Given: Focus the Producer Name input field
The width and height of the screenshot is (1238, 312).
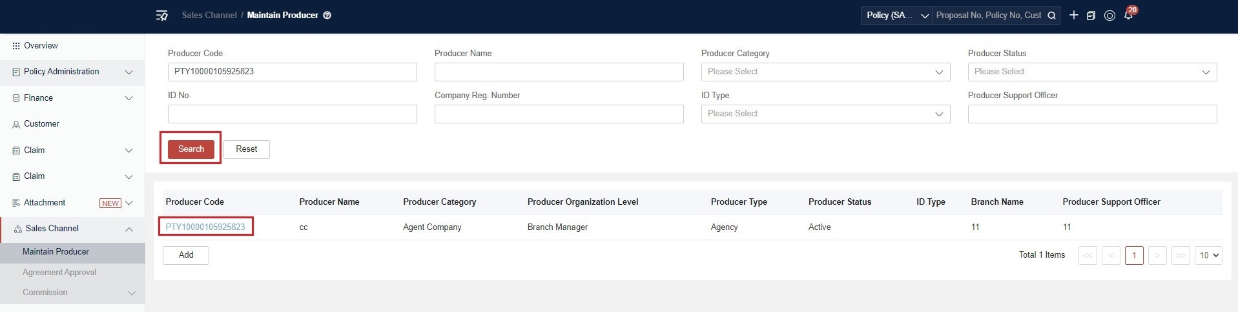Looking at the screenshot, I should pyautogui.click(x=559, y=72).
